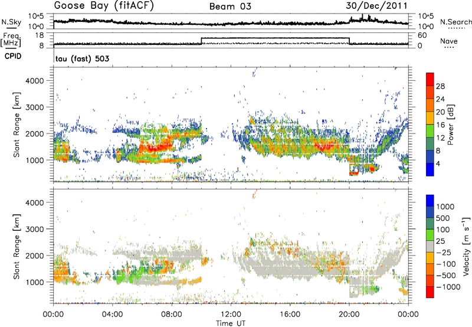The height and width of the screenshot is (327, 472).
Task: Click the gray segment of Velocity color bar
Action: [430, 247]
